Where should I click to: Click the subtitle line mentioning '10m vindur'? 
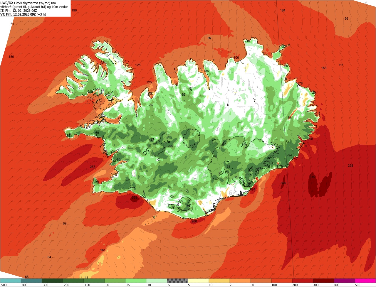pyautogui.click(x=35, y=6)
